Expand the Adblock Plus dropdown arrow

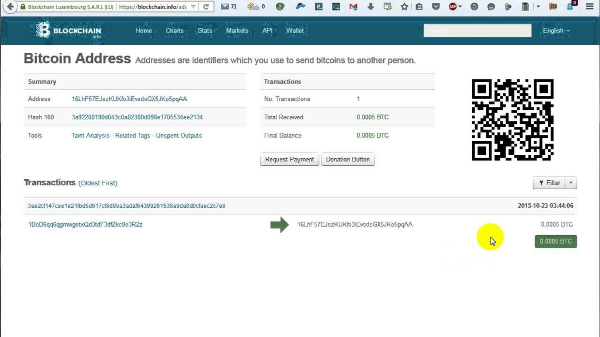click(460, 7)
